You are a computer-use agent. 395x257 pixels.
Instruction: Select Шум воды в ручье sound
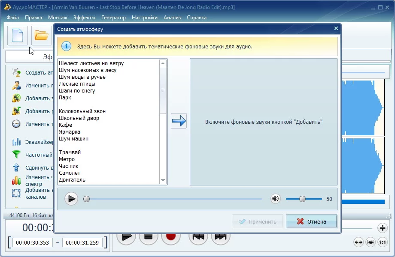click(x=82, y=77)
